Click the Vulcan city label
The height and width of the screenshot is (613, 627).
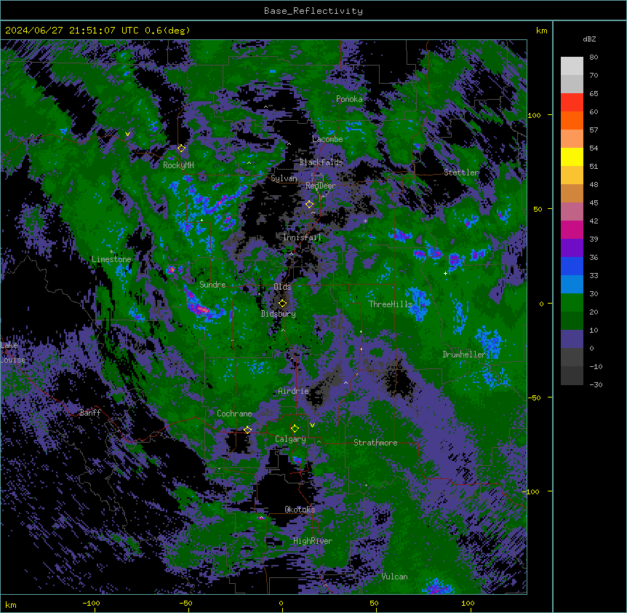pos(395,577)
